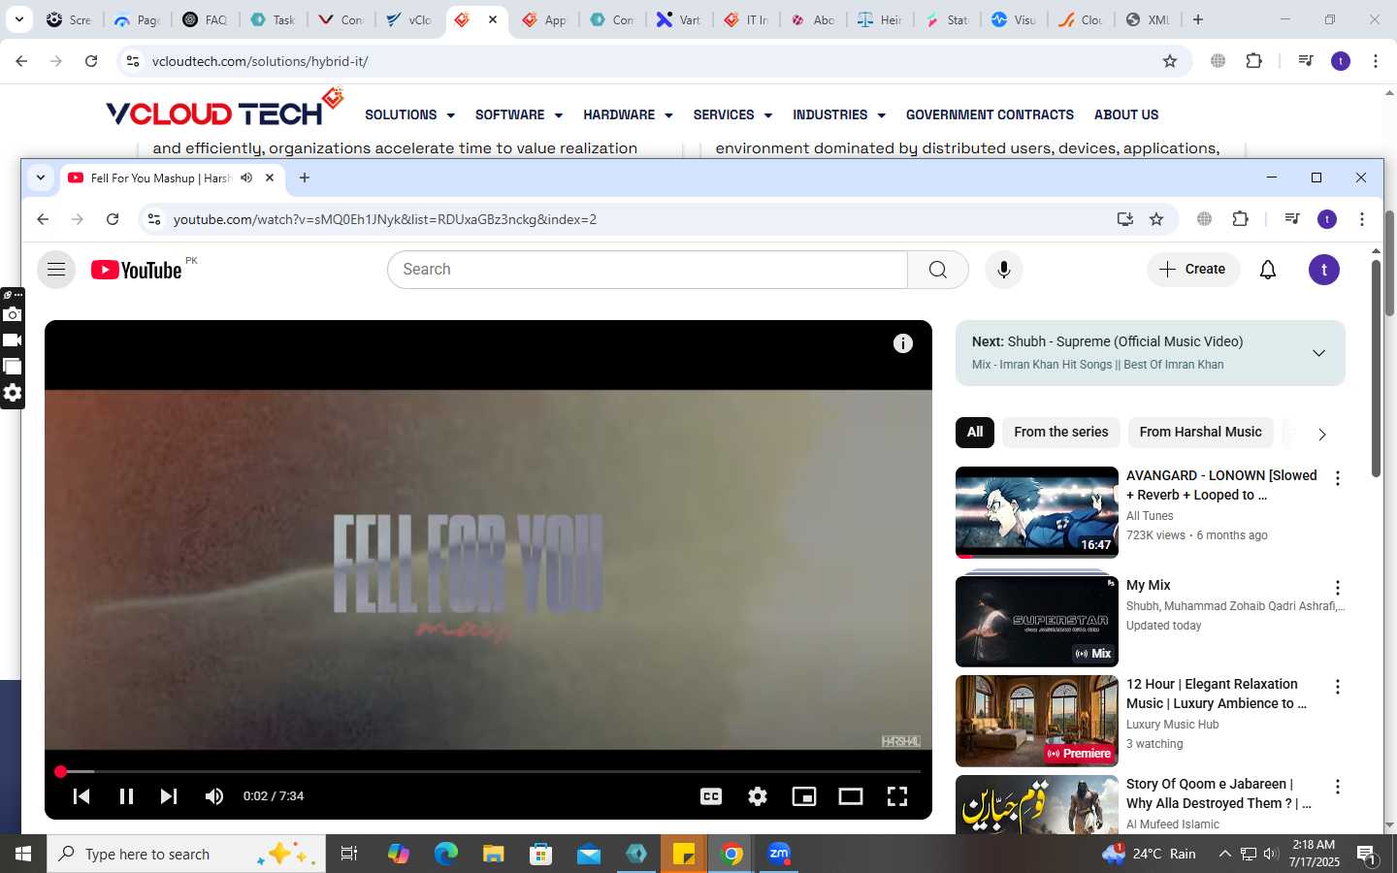The width and height of the screenshot is (1397, 873).
Task: Open the Windows Start menu
Action: tap(23, 854)
